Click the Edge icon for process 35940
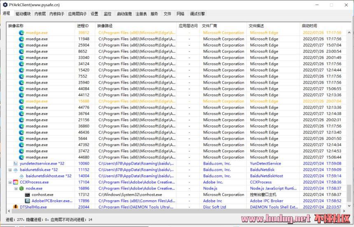Screen dimensions: 354x227 pyautogui.click(x=21, y=83)
